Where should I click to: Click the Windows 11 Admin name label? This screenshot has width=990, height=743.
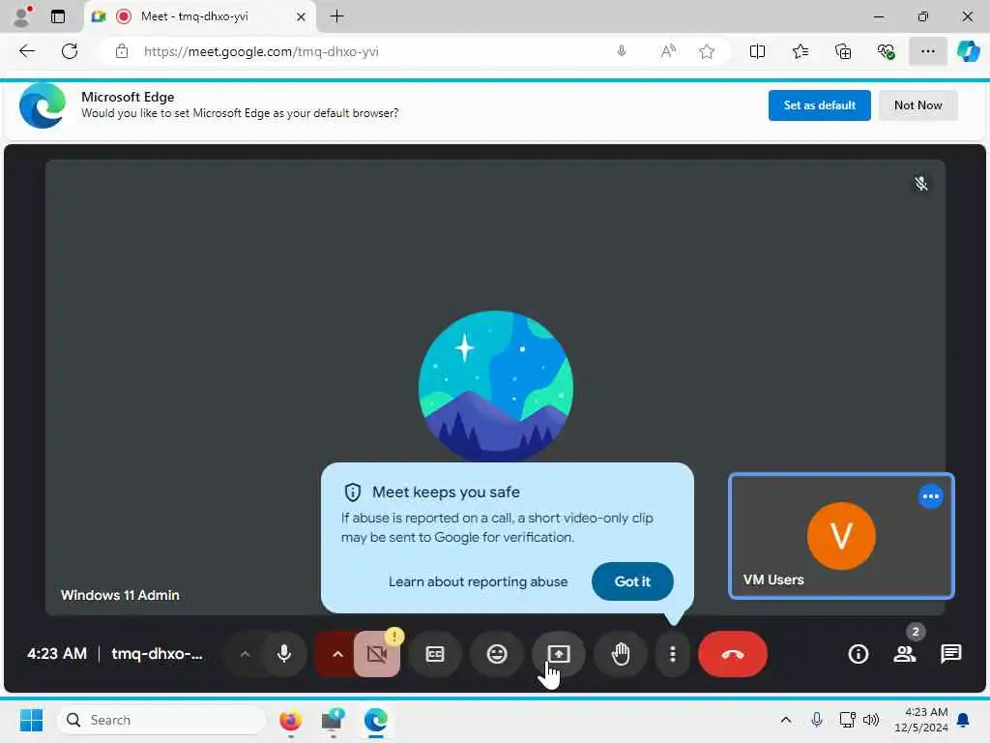coord(120,595)
